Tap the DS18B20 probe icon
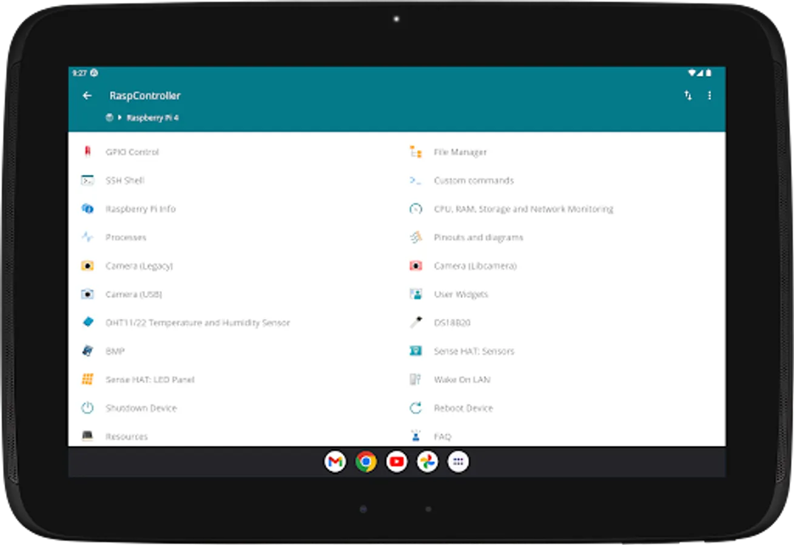 416,323
